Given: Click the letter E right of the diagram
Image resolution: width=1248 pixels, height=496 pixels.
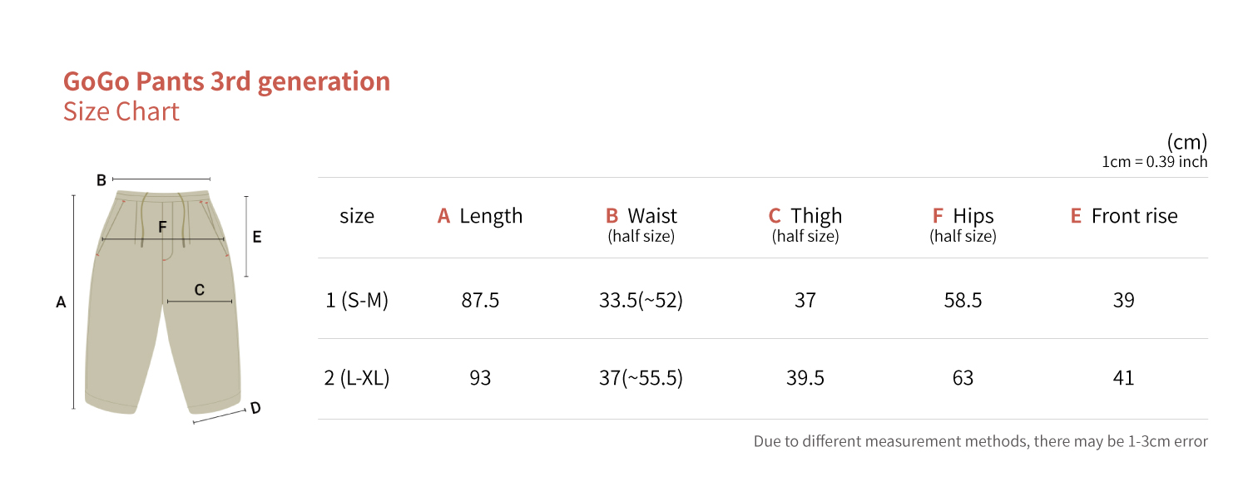Looking at the screenshot, I should (257, 237).
